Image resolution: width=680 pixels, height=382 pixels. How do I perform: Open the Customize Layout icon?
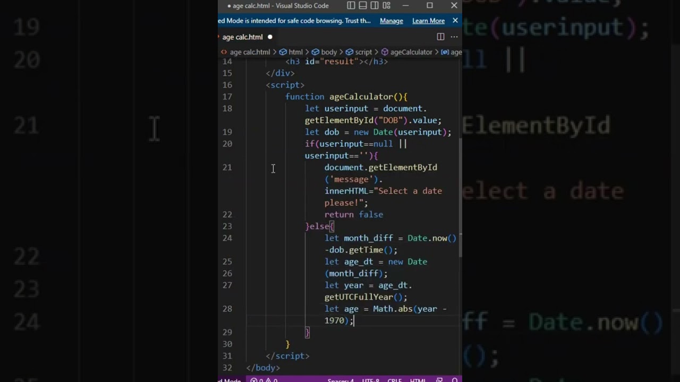coord(386,5)
